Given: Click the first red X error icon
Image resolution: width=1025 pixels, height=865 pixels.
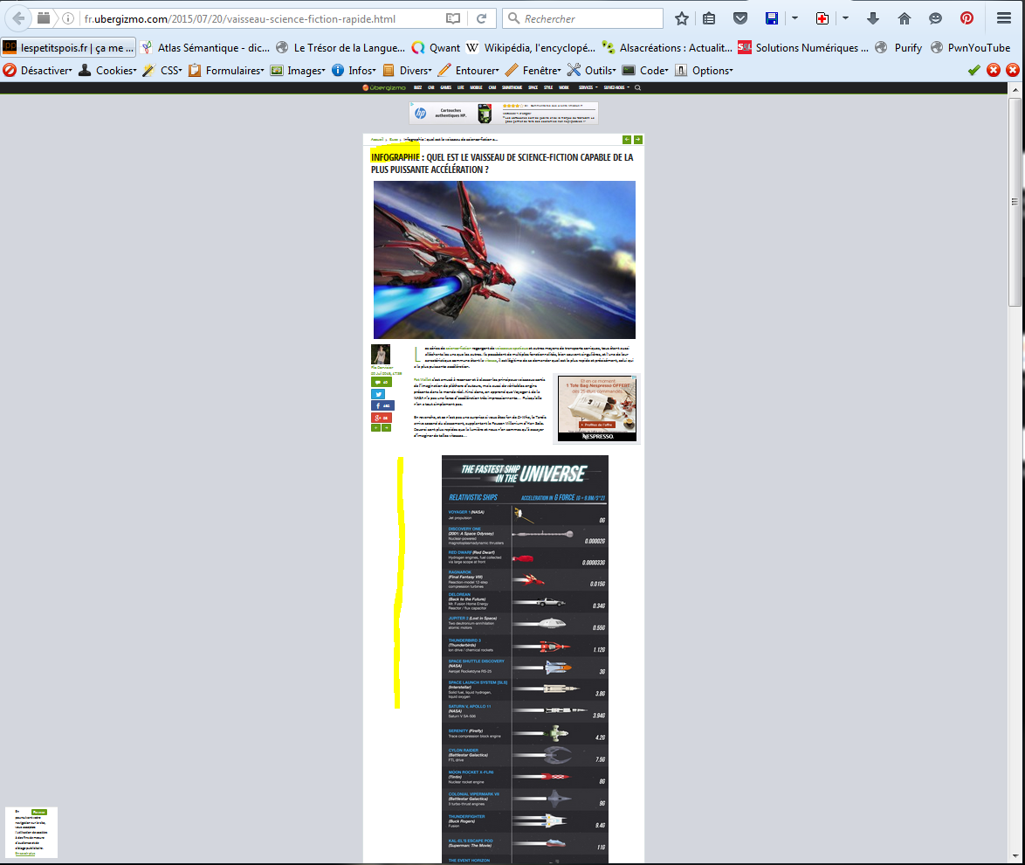Looking at the screenshot, I should coord(994,70).
